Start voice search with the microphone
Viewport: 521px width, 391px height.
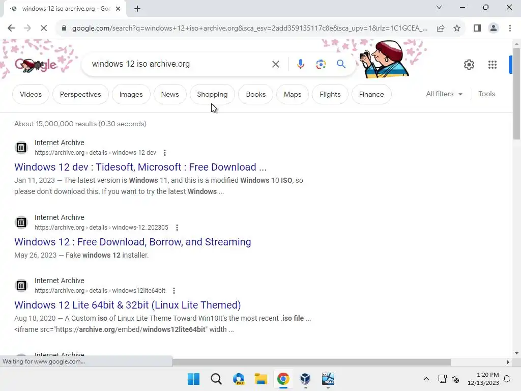(x=300, y=64)
